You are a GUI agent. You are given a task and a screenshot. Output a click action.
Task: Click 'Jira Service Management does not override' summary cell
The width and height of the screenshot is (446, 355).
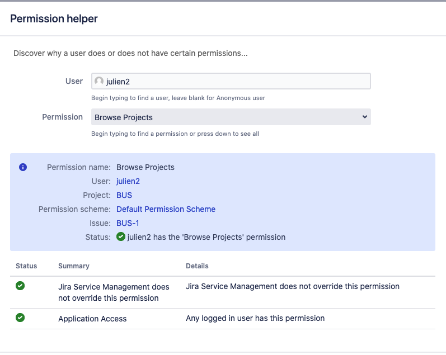[x=114, y=292]
